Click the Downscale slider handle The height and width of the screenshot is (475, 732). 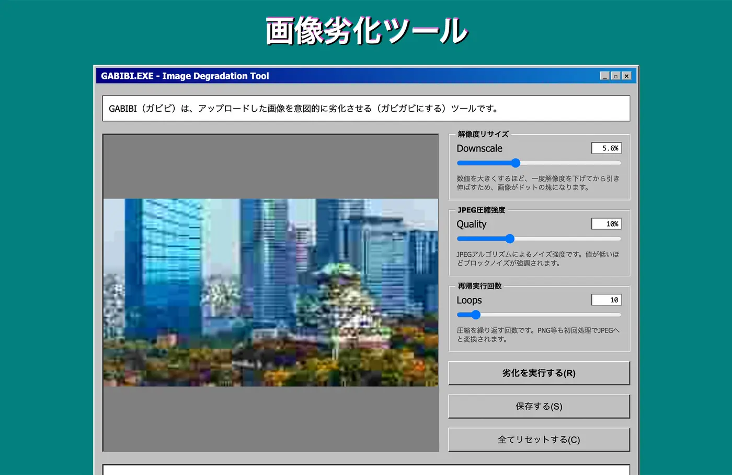pos(516,163)
